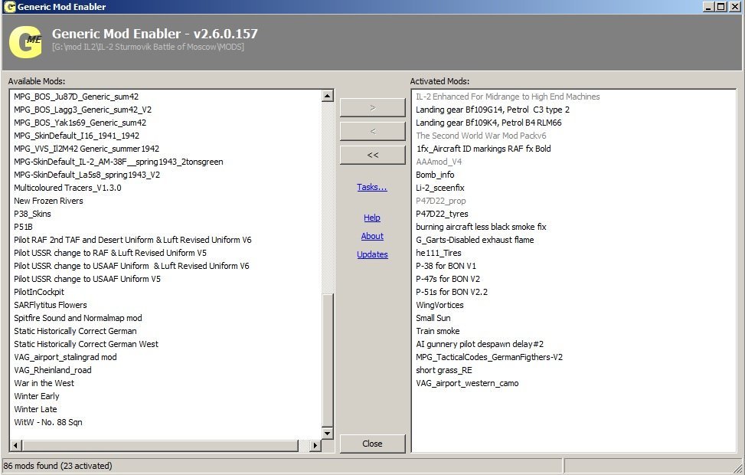Select 'New Frozen Rivers' in Available Mods
Image resolution: width=745 pixels, height=475 pixels.
[47, 201]
